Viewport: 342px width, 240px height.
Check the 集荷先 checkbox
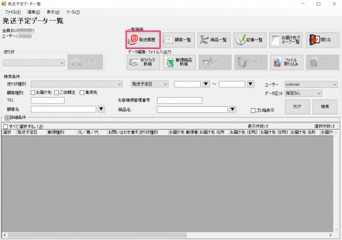point(82,93)
